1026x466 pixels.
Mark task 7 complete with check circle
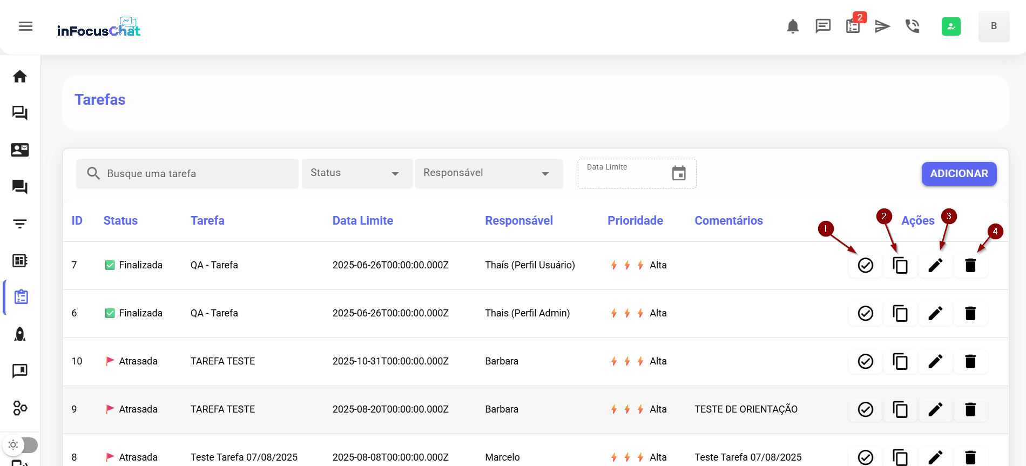(865, 265)
